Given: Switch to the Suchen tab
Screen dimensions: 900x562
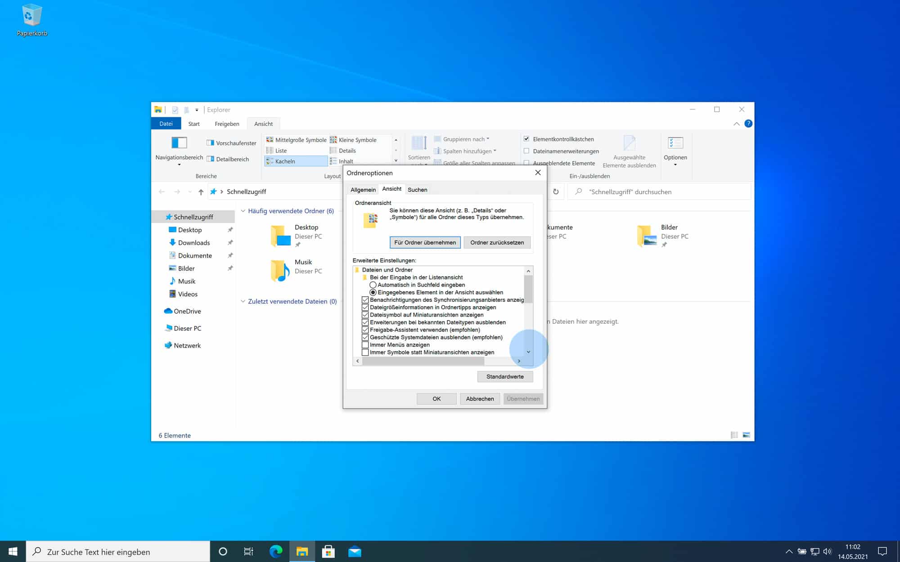Looking at the screenshot, I should [418, 190].
